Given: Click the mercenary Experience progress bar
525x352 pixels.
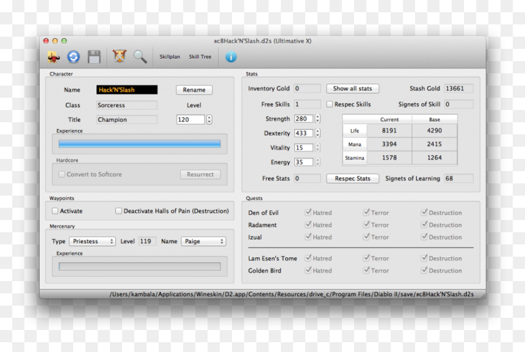Looking at the screenshot, I should [140, 266].
